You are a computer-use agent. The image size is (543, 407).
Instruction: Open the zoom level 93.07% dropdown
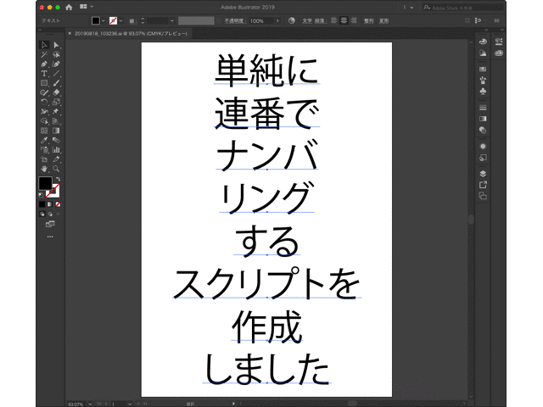tap(90, 404)
